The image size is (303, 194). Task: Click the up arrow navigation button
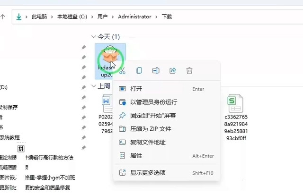click(x=3, y=17)
